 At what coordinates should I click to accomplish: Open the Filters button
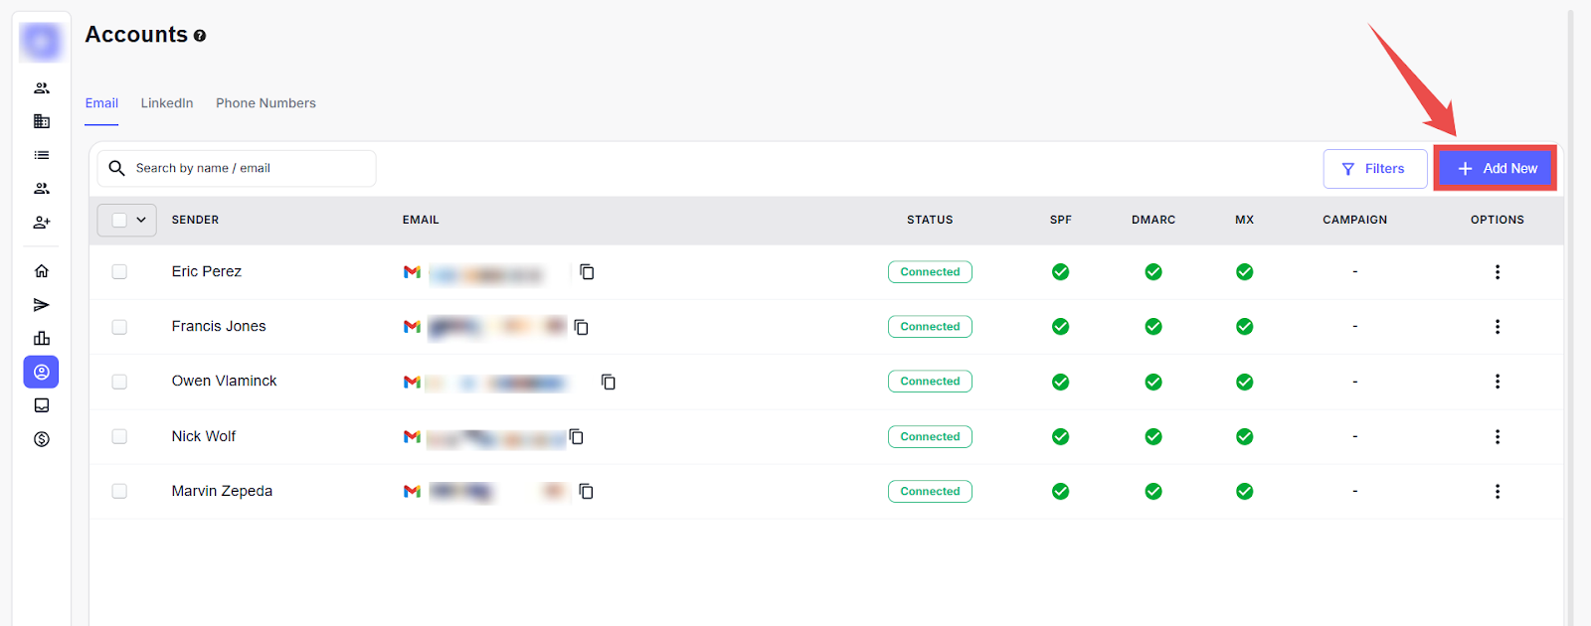coord(1374,169)
